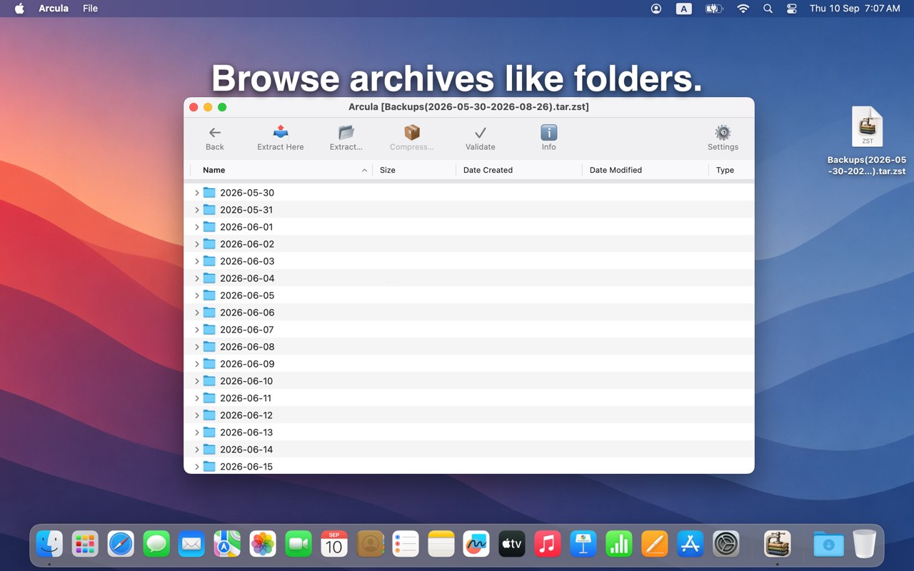Open Notes from the Dock
The height and width of the screenshot is (571, 914).
pyautogui.click(x=441, y=545)
